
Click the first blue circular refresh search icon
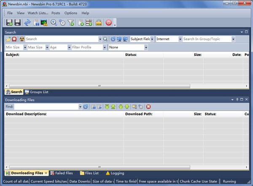point(113,39)
